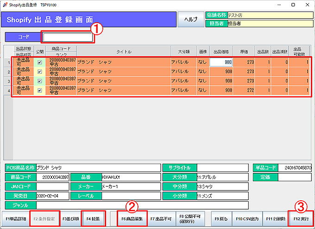Image resolution: width=315 pixels, height=229 pixels.
Task: Click the 小分類 field 11:メンズ
Action: tap(223, 196)
